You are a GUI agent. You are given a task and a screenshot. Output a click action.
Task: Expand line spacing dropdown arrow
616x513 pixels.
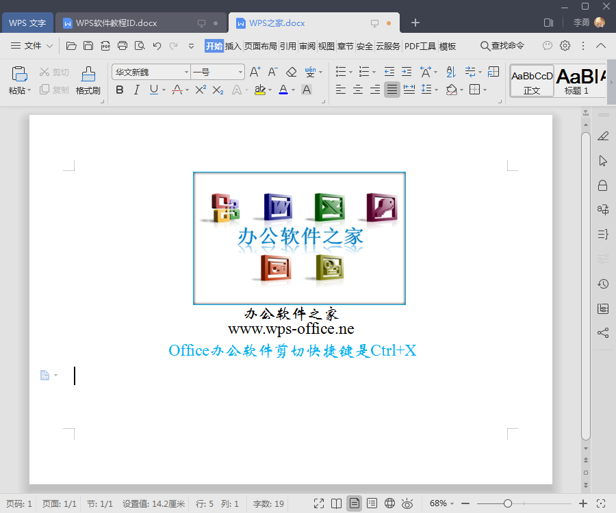point(437,90)
